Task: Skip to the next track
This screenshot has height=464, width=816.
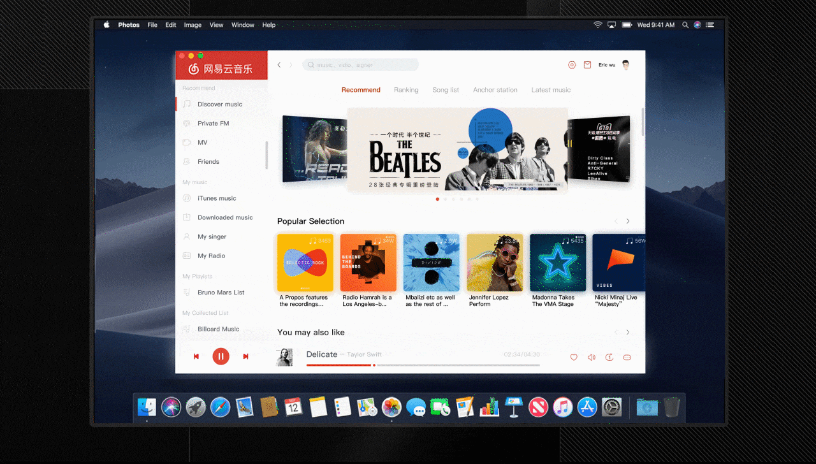Action: (245, 356)
